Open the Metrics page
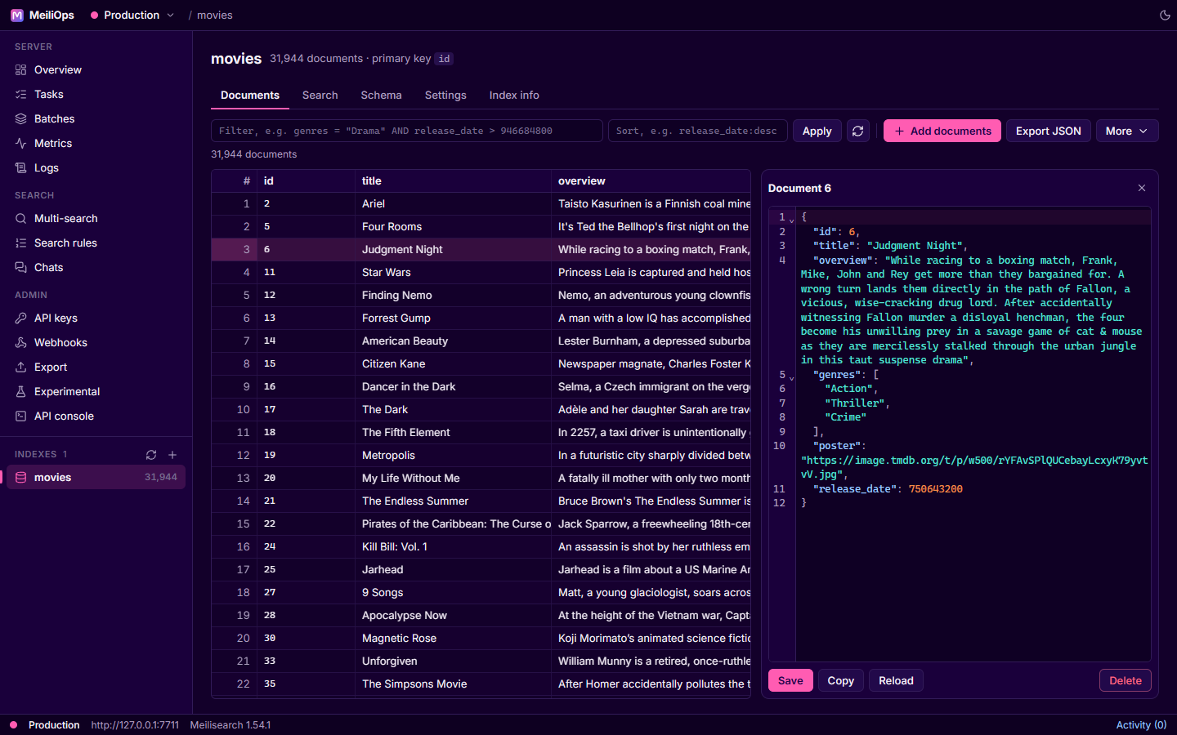 coord(96,144)
